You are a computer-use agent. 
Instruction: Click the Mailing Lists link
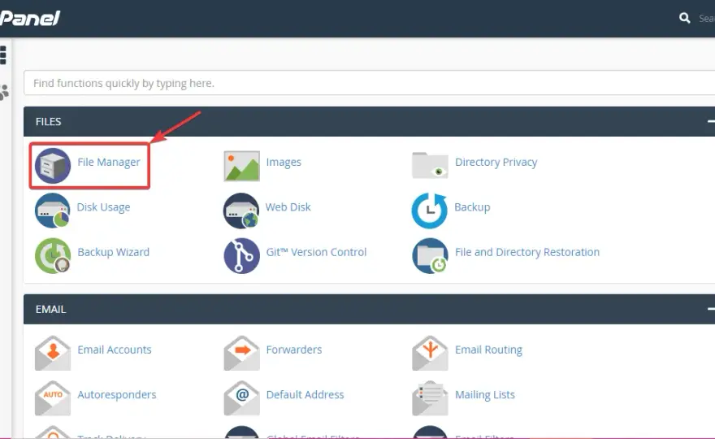[485, 395]
